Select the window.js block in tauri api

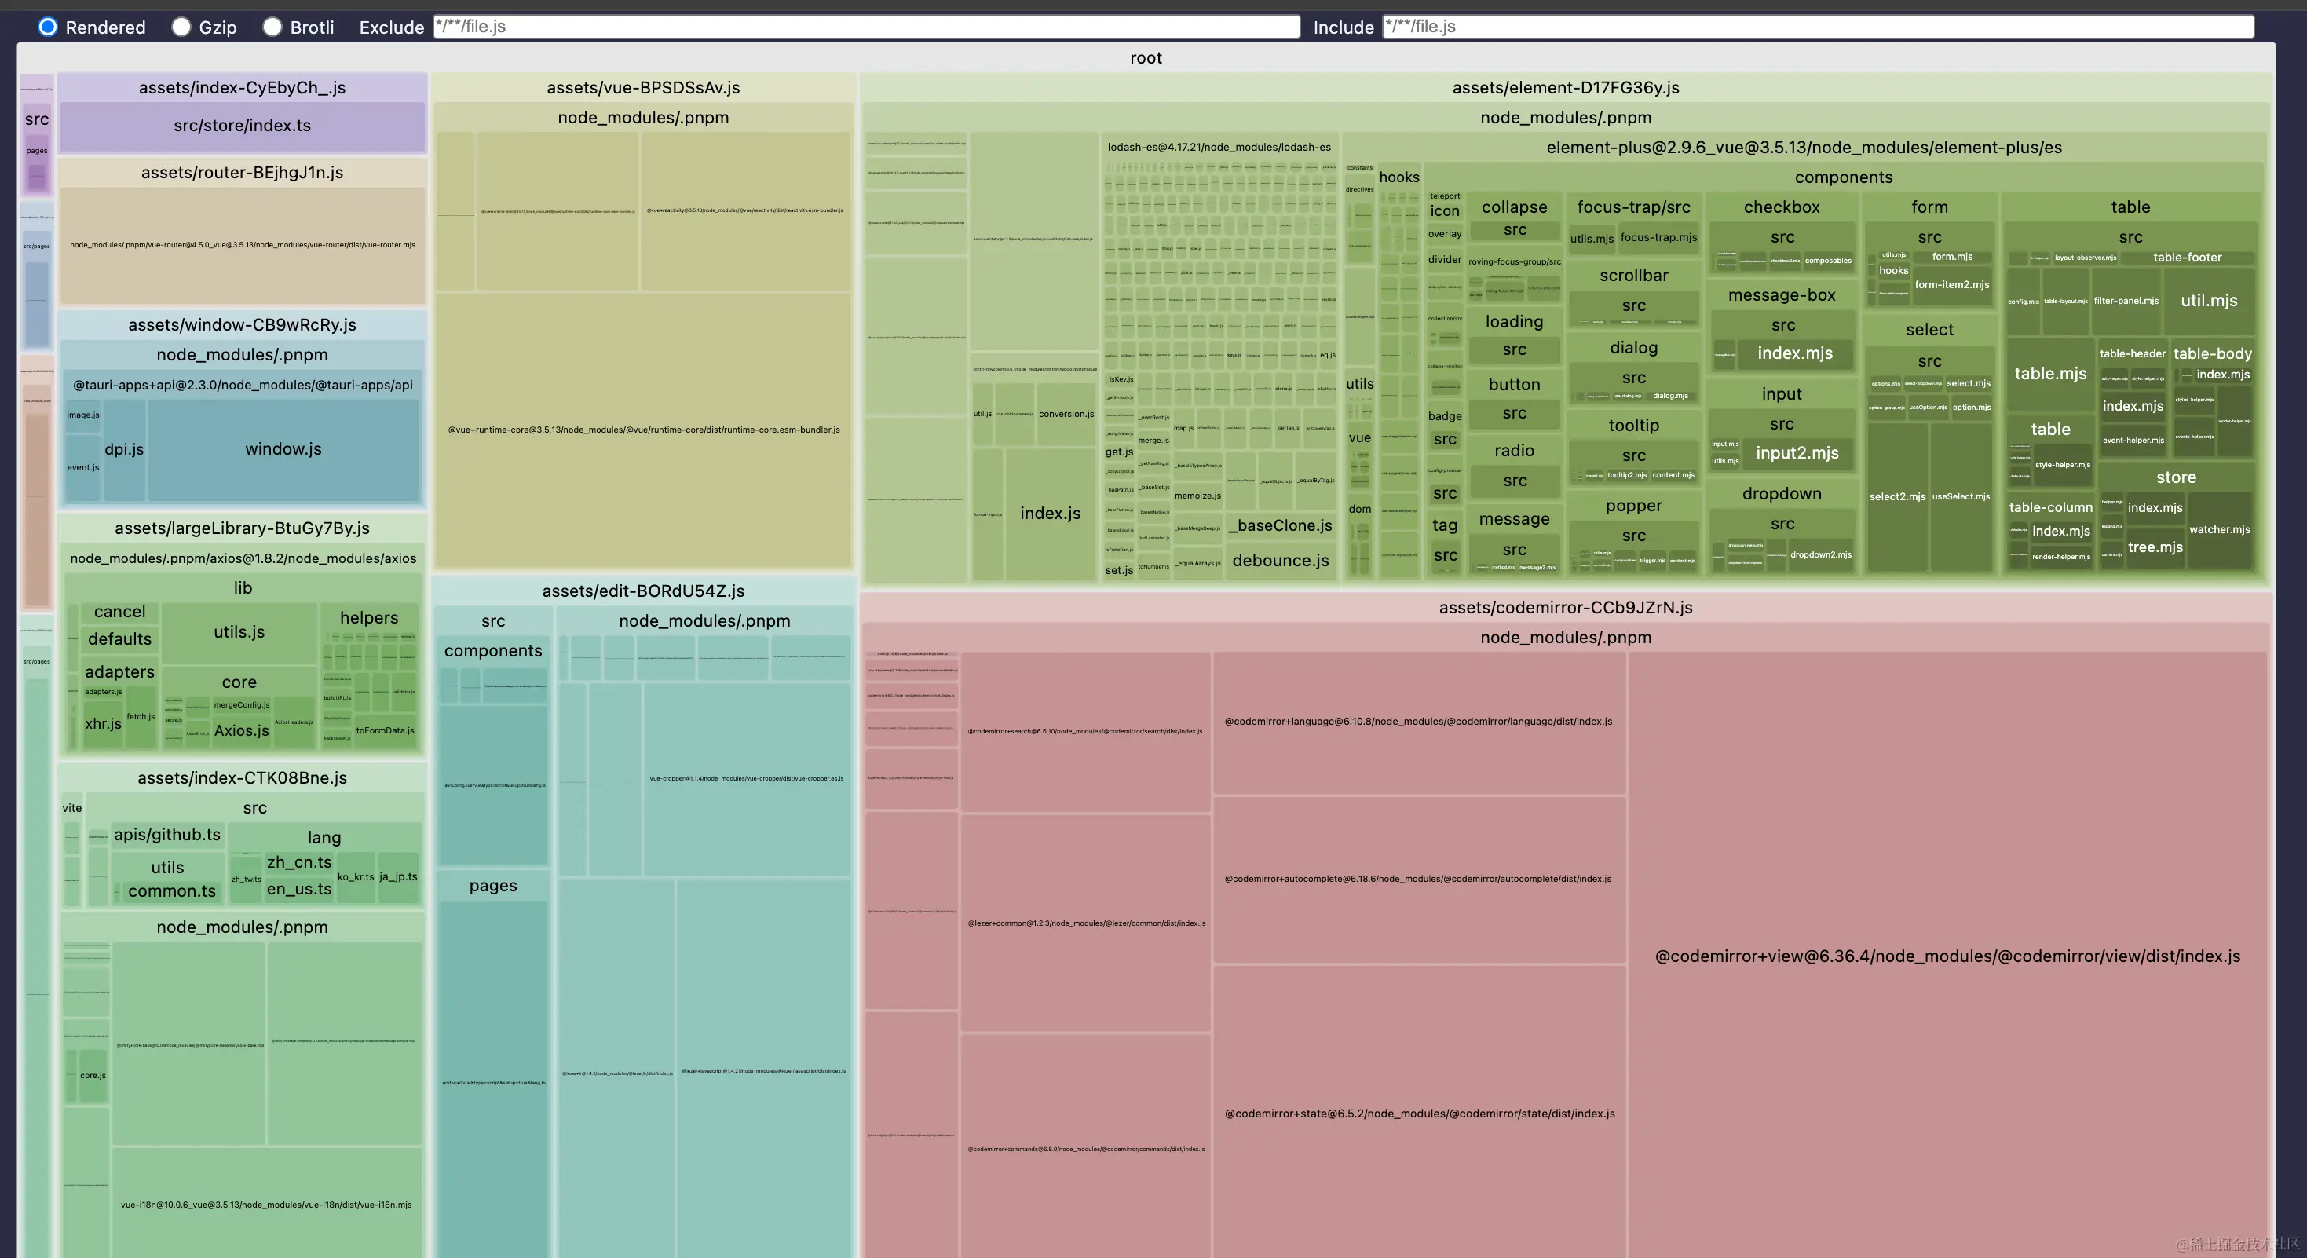(283, 449)
